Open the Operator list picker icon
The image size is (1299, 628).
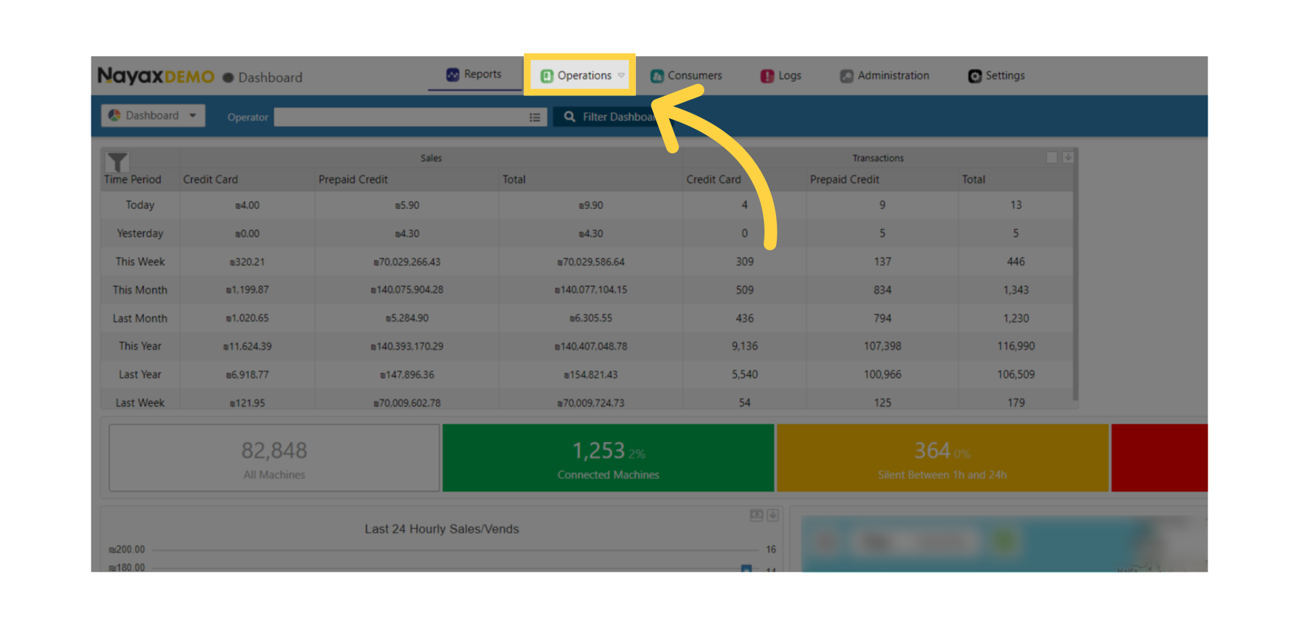coord(534,117)
